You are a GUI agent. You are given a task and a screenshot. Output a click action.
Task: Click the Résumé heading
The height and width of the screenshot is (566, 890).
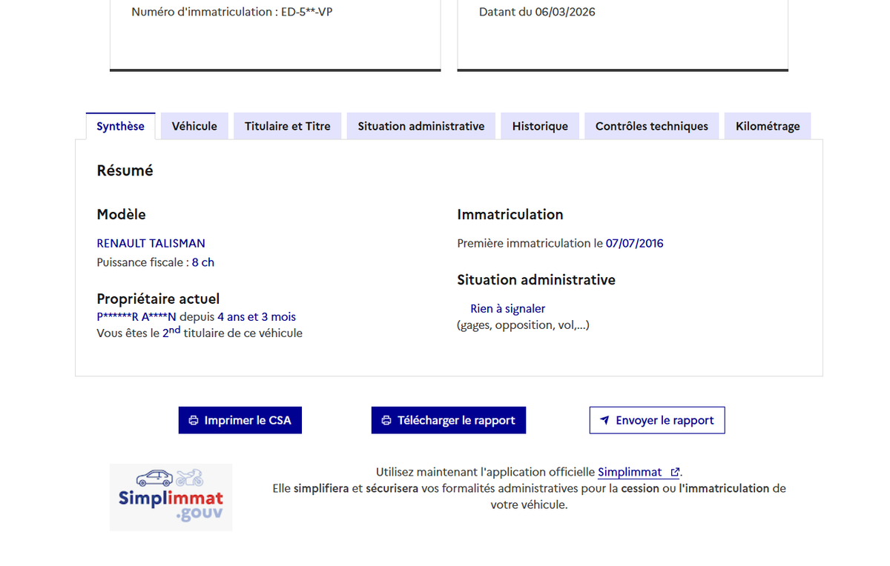click(125, 170)
